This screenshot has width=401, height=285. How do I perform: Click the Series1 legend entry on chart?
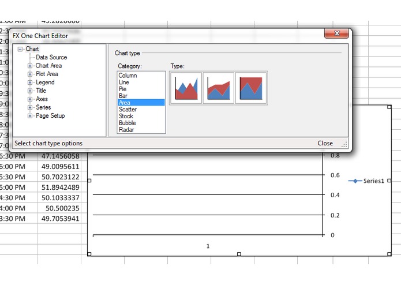coord(366,181)
